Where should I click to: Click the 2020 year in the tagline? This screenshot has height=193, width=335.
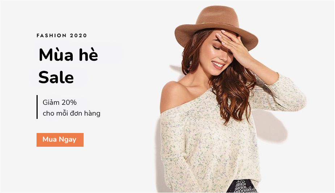(x=78, y=35)
